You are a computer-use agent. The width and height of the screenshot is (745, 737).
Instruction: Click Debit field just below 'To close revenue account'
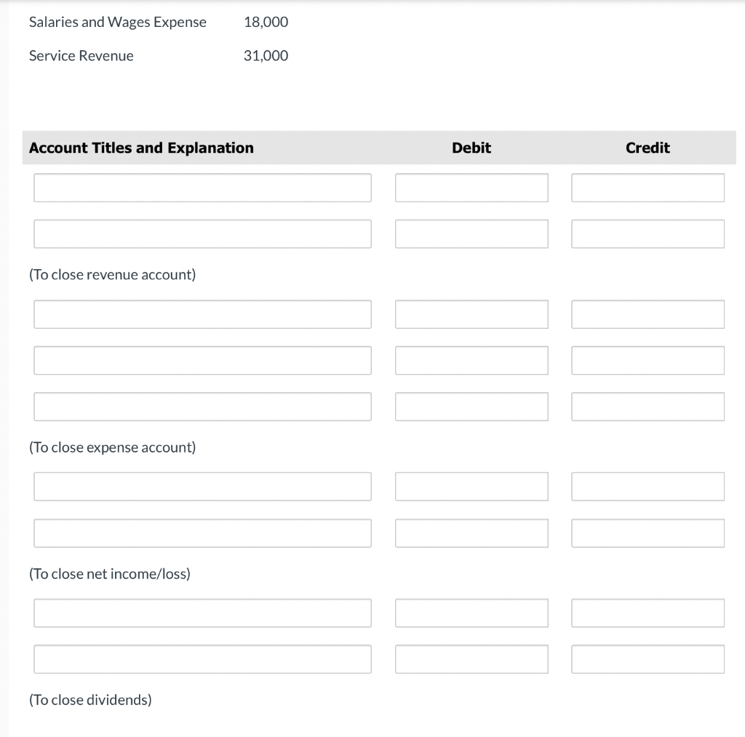[x=471, y=314]
